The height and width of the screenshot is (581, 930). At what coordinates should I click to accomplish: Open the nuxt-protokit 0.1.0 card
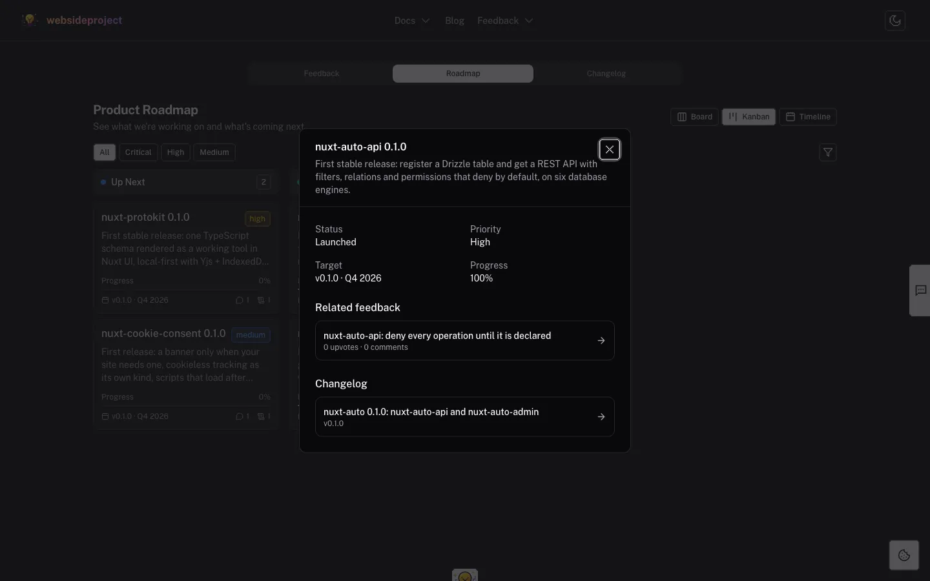[x=186, y=259]
